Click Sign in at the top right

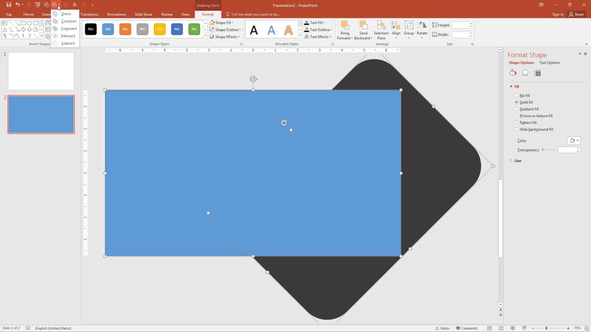[x=558, y=14]
